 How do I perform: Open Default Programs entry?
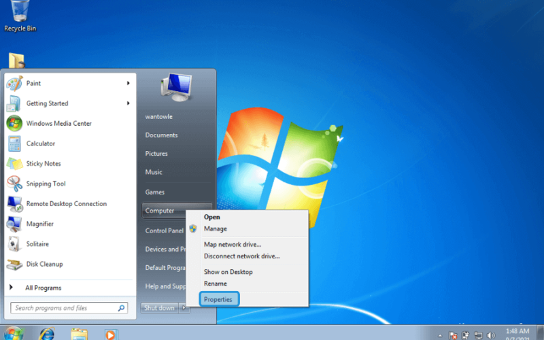(165, 267)
